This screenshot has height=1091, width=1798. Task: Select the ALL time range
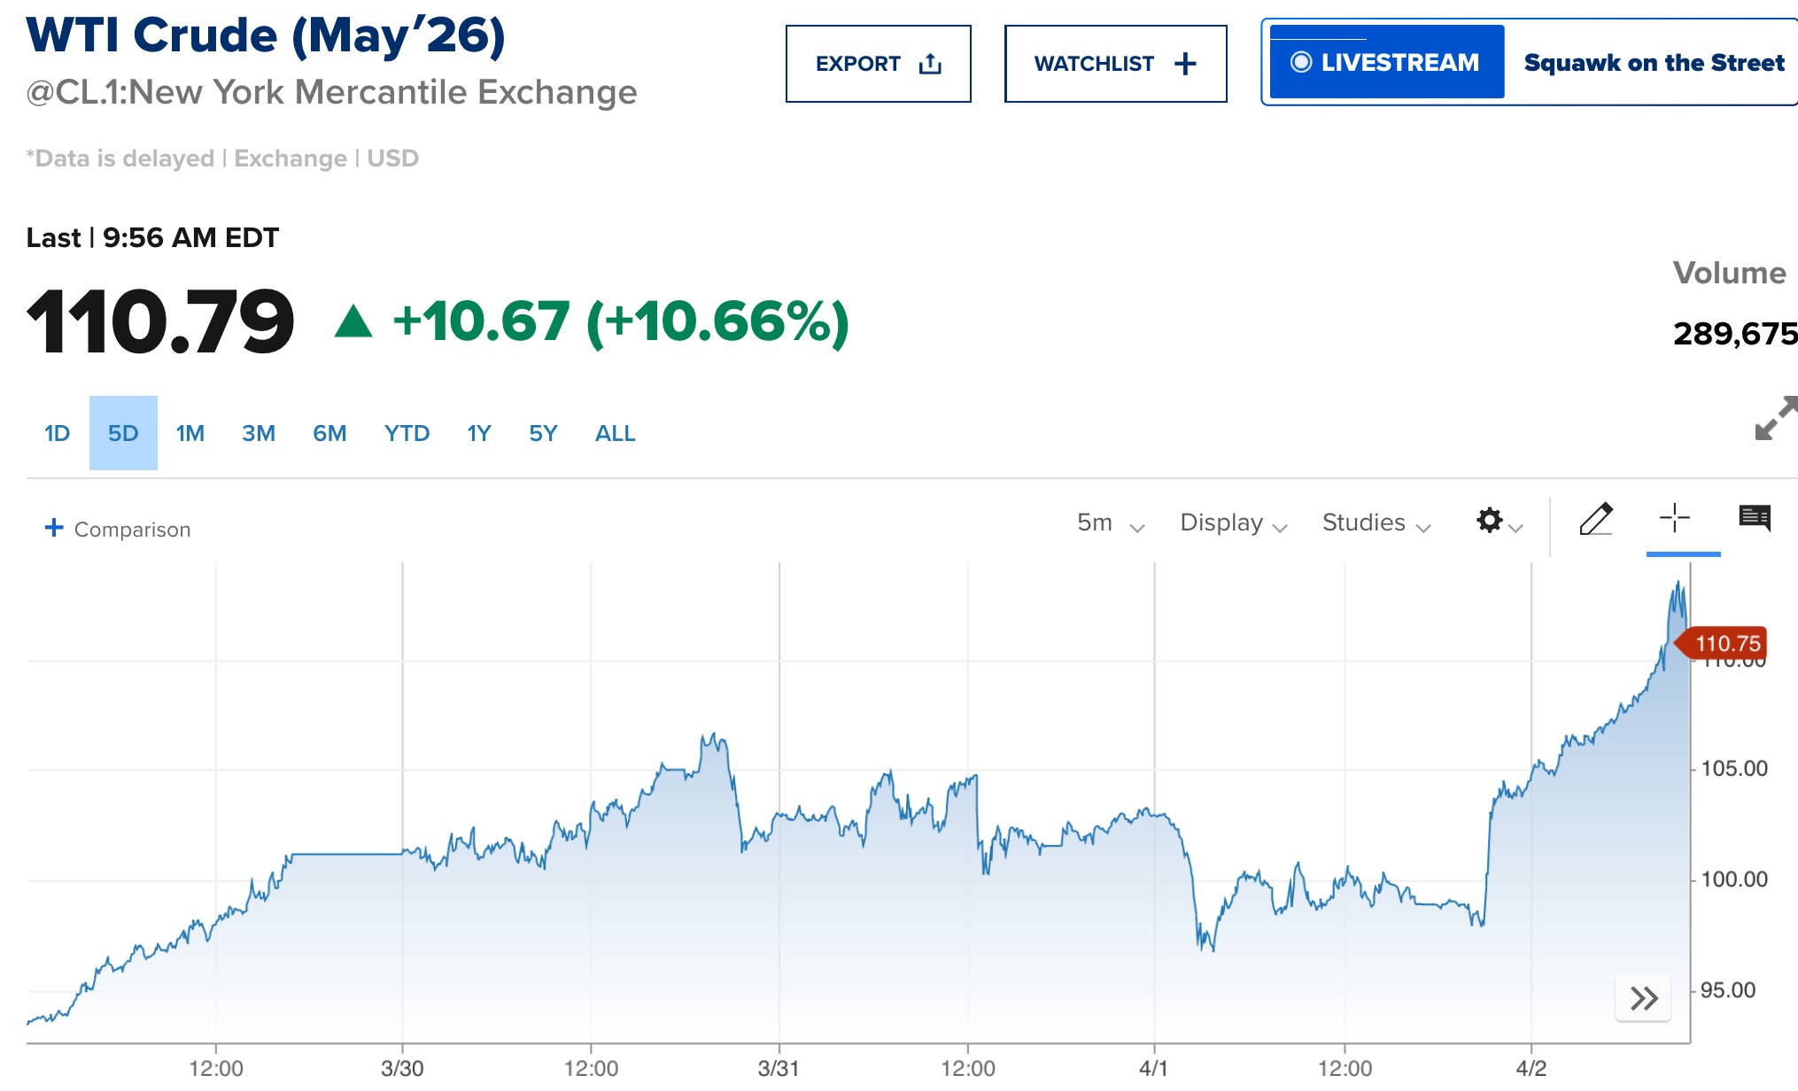(x=615, y=433)
